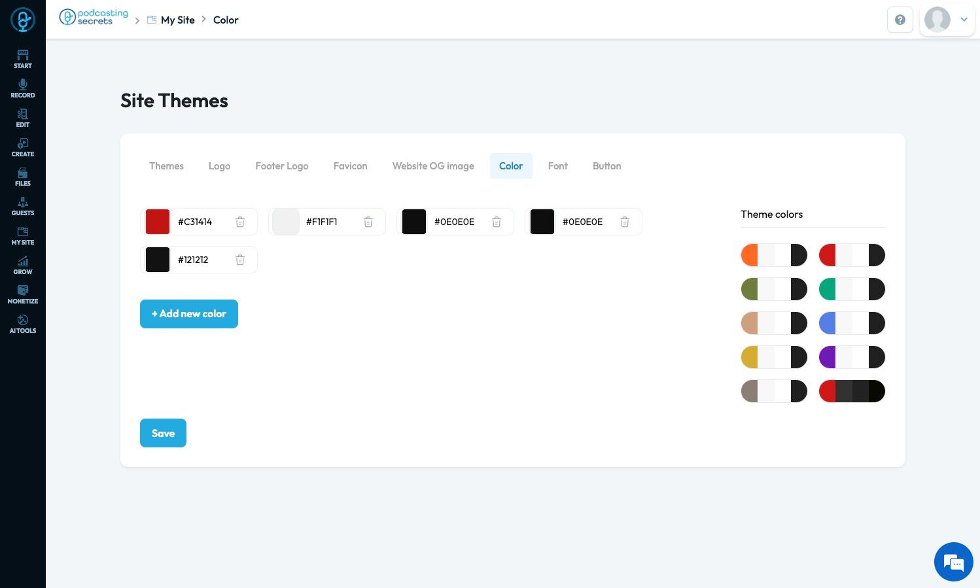Navigate to the GUESTS section

click(23, 206)
